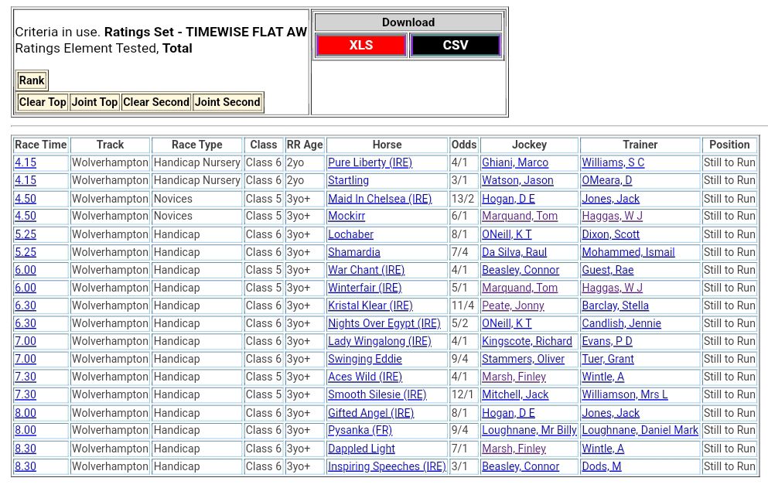
Task: Open the Startling horse page
Action: click(x=348, y=180)
